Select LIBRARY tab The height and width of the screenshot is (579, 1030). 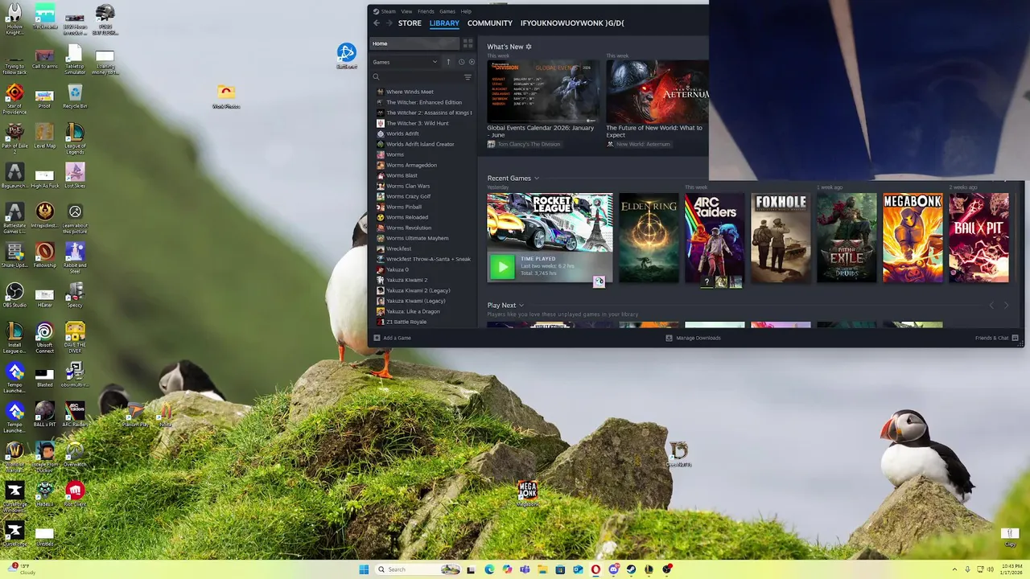click(444, 23)
